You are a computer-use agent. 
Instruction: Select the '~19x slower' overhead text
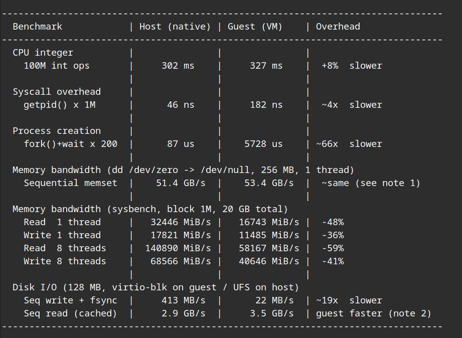[349, 300]
